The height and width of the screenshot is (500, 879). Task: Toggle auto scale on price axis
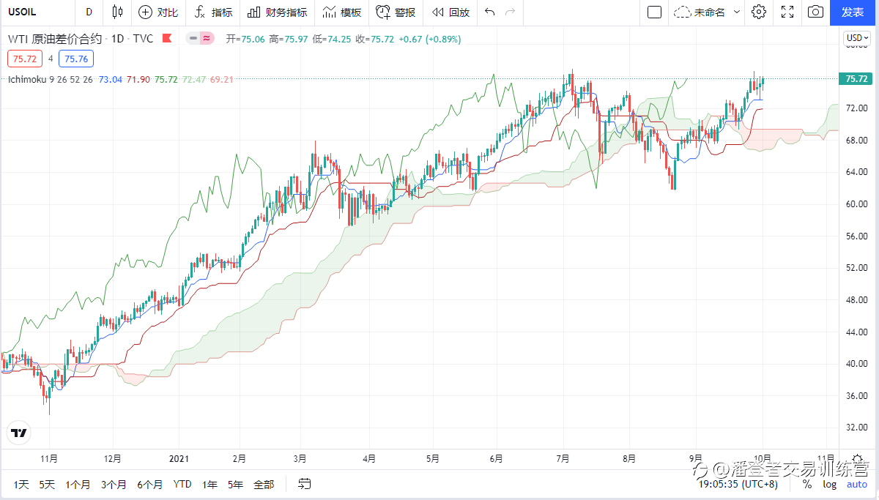click(x=857, y=484)
